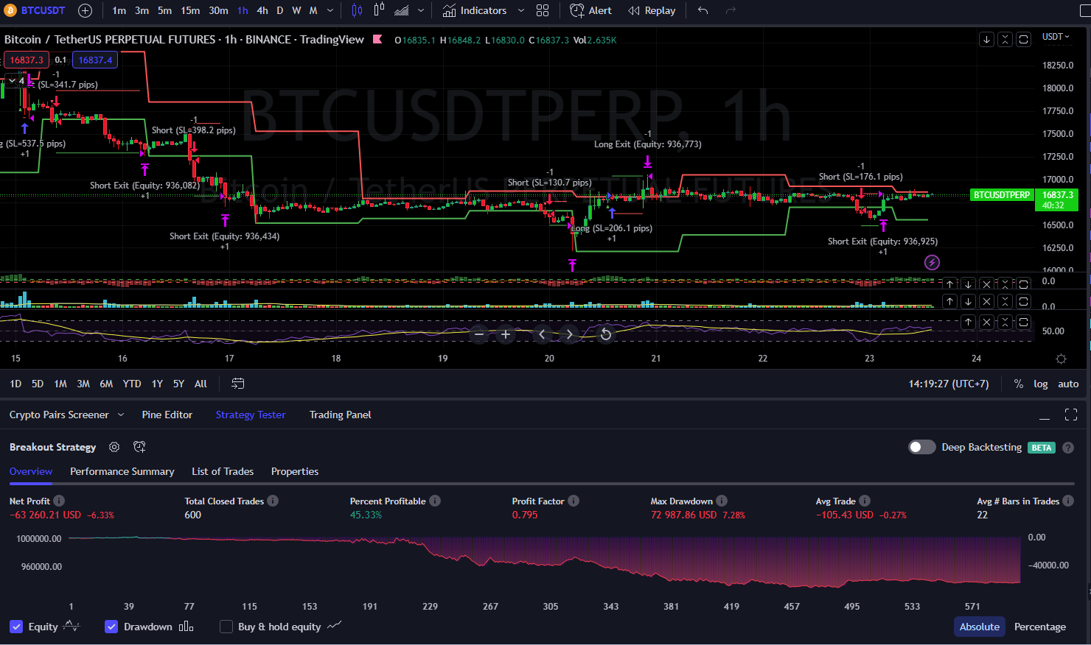Open the Indicators menu

[x=475, y=10]
